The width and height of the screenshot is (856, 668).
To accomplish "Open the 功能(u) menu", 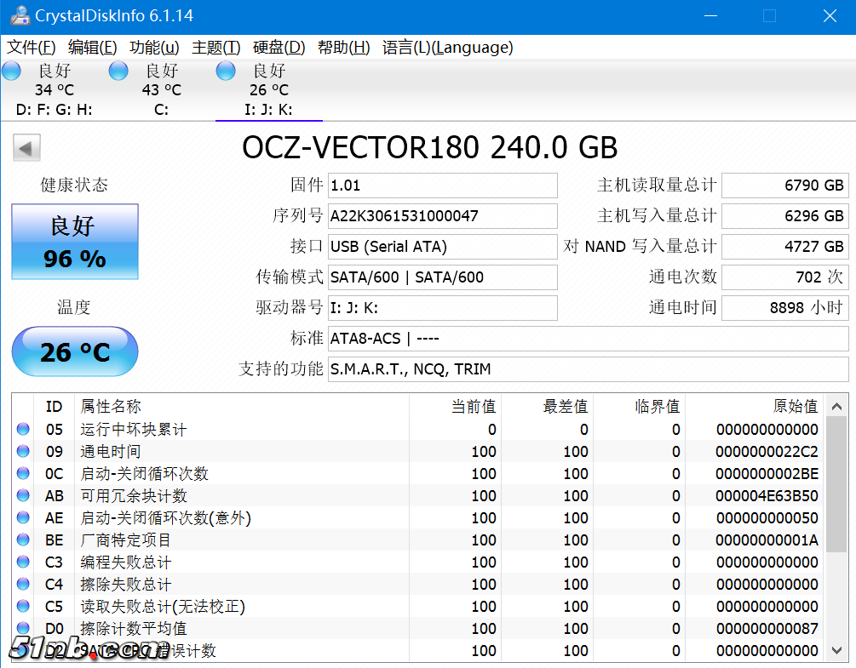I will click(154, 48).
